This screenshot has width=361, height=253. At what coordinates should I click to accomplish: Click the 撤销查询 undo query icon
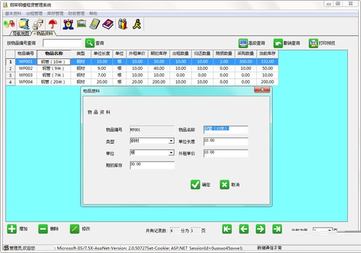[278, 43]
